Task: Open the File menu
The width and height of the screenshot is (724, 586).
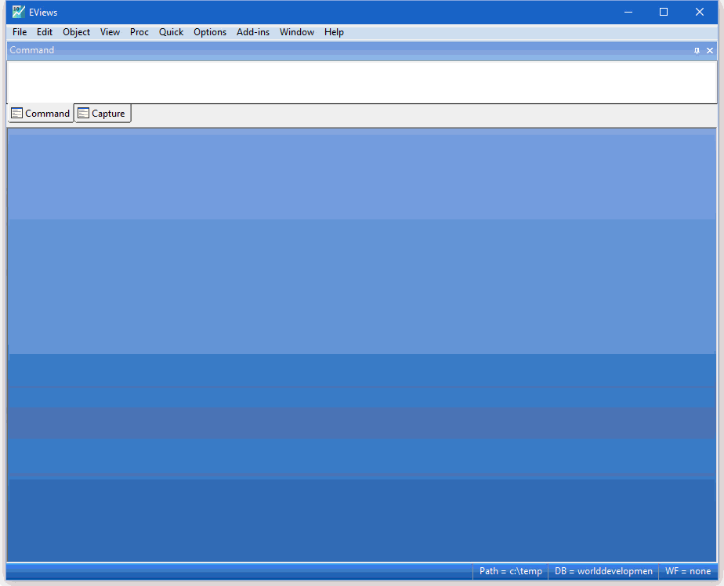Action: pos(20,32)
